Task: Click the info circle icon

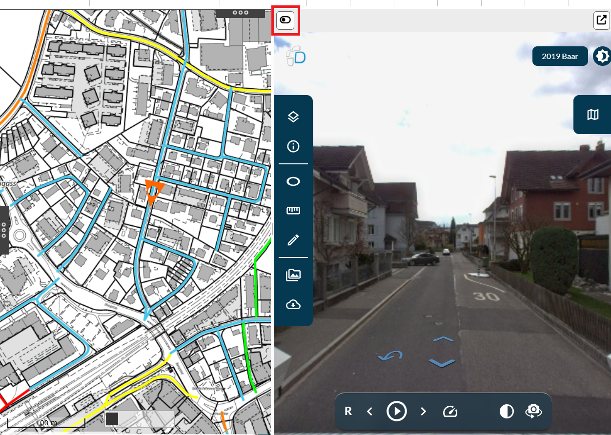Action: (x=293, y=146)
